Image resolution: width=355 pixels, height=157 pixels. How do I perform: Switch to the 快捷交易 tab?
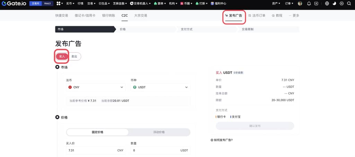pos(62,16)
